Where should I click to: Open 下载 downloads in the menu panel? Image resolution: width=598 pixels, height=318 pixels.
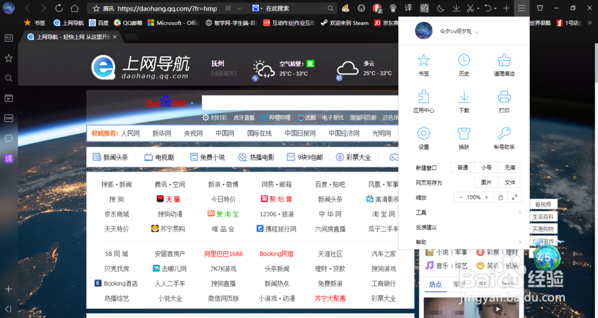464,101
